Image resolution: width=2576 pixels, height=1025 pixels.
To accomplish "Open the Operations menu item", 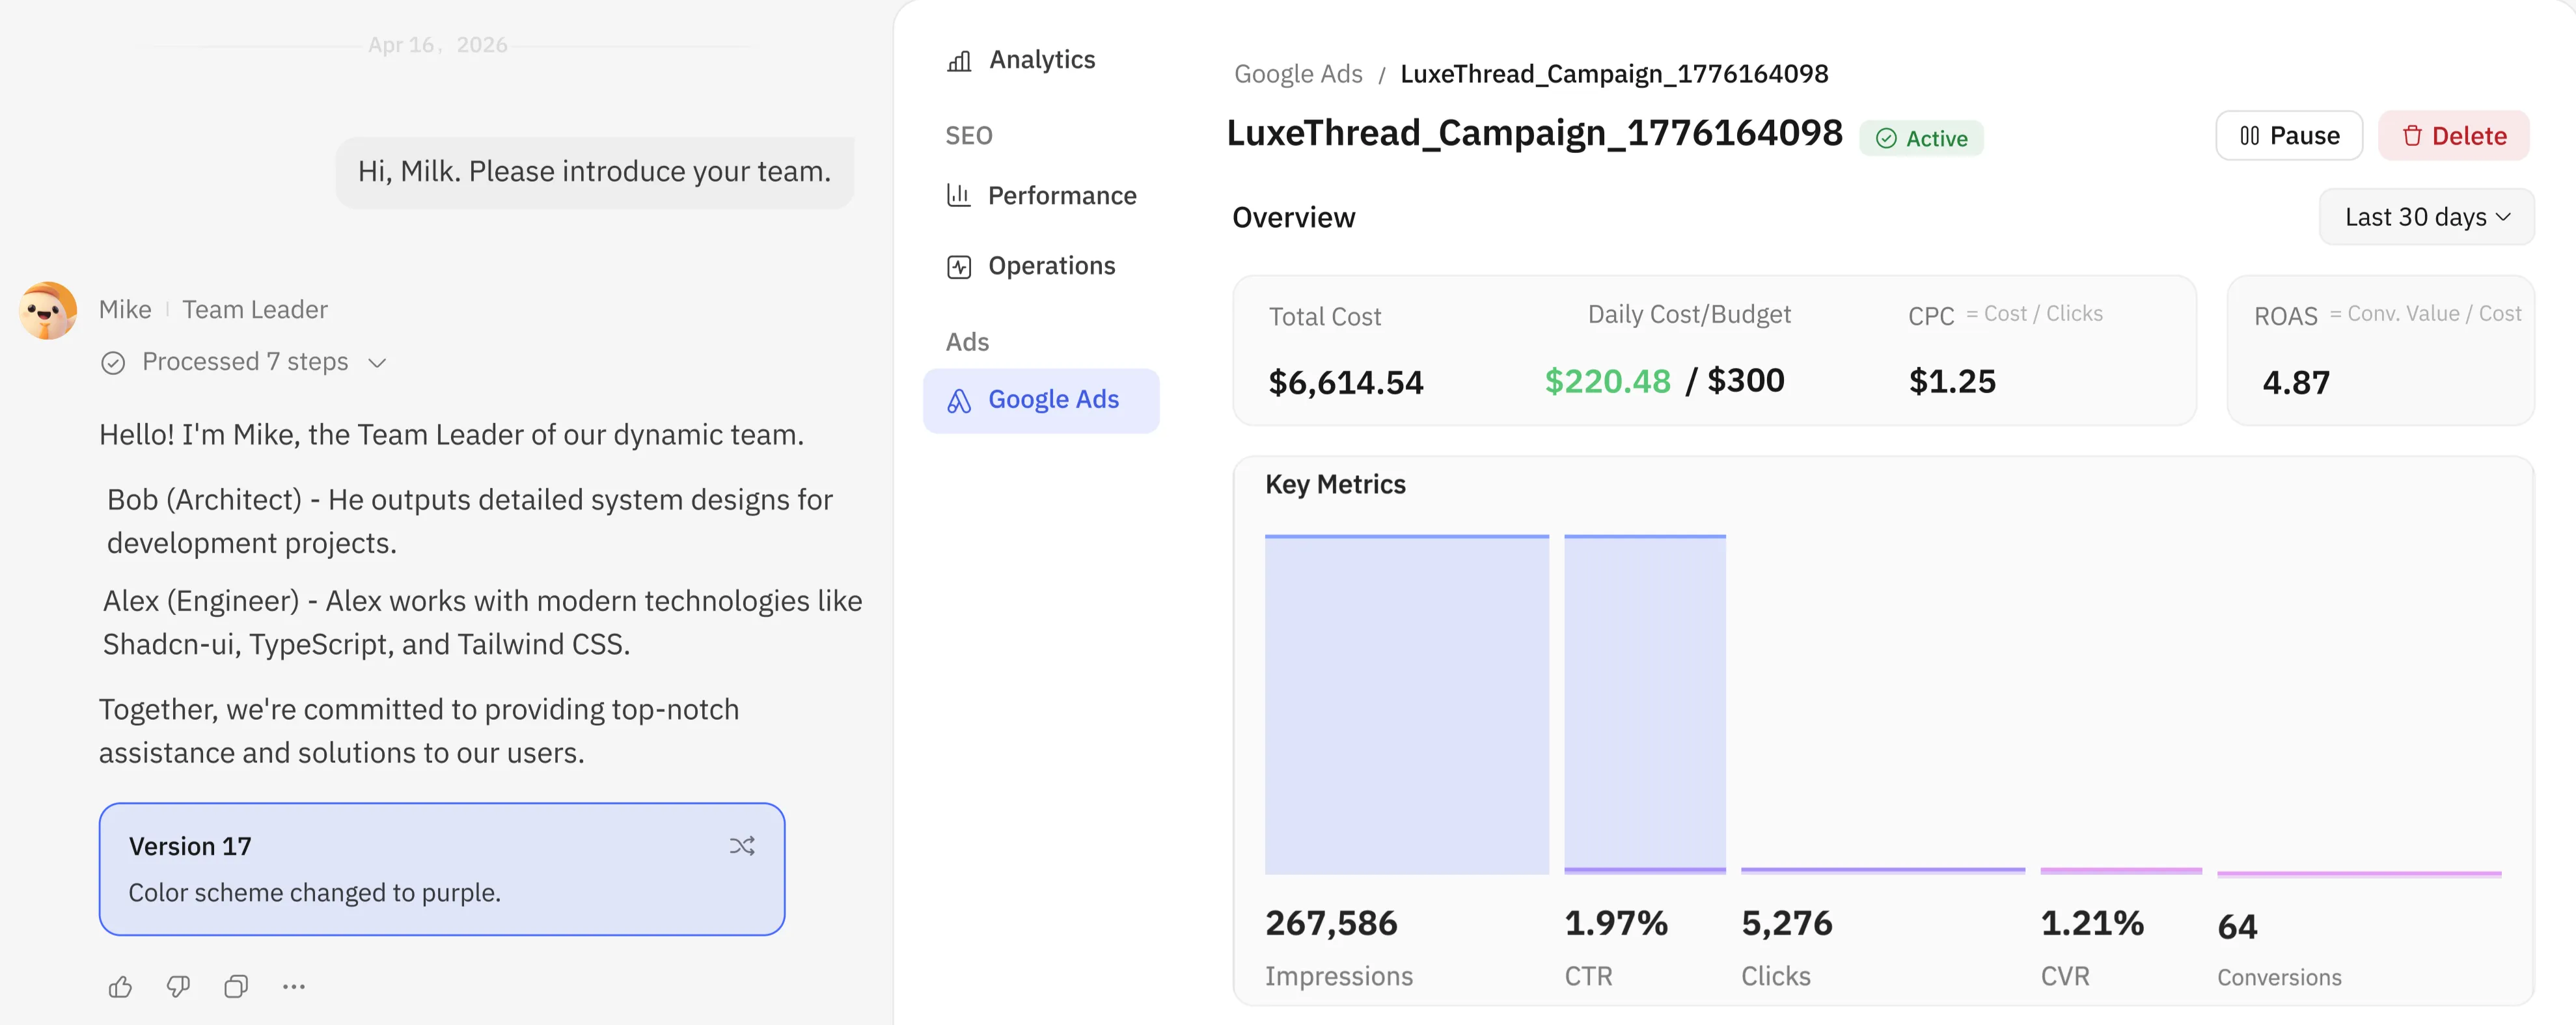I will tap(1050, 266).
